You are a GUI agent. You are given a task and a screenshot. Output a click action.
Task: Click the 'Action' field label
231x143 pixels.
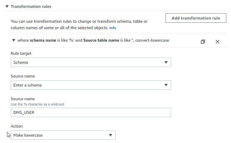coord(17,126)
